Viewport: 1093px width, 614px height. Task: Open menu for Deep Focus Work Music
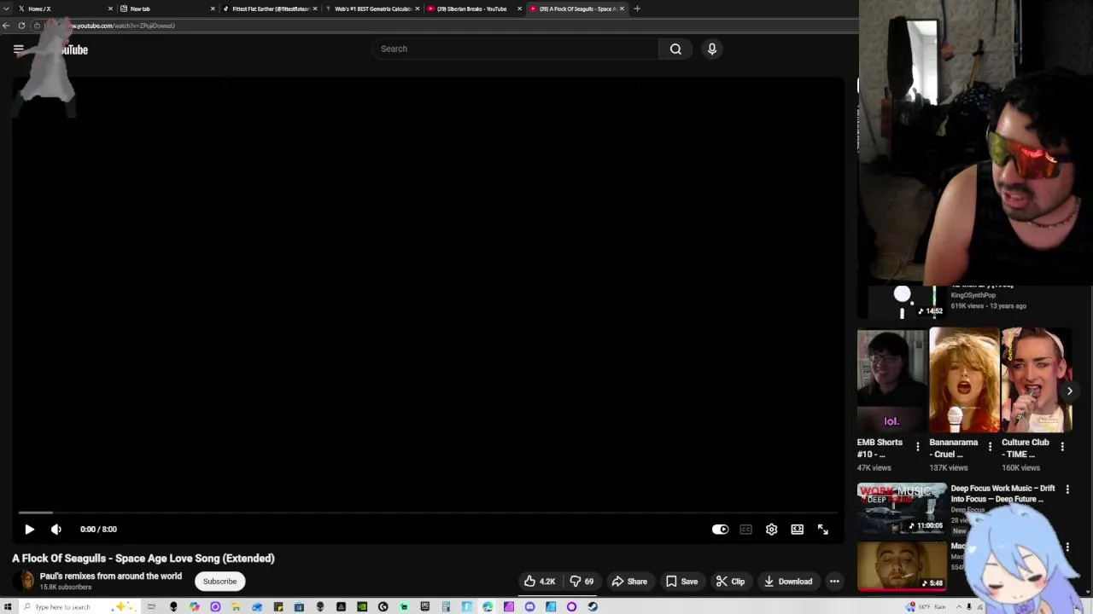(1067, 489)
